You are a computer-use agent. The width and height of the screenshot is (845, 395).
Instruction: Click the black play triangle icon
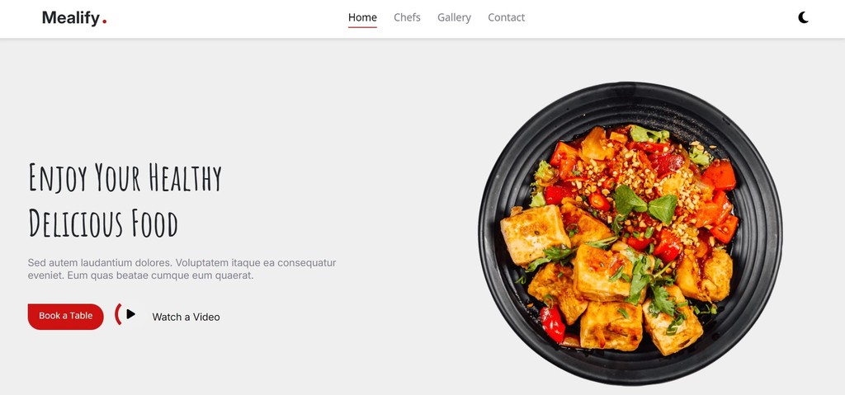click(x=130, y=313)
